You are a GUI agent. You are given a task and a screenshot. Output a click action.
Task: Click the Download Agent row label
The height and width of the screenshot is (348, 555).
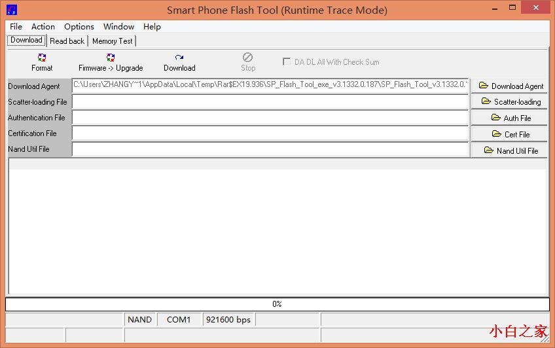pos(34,86)
